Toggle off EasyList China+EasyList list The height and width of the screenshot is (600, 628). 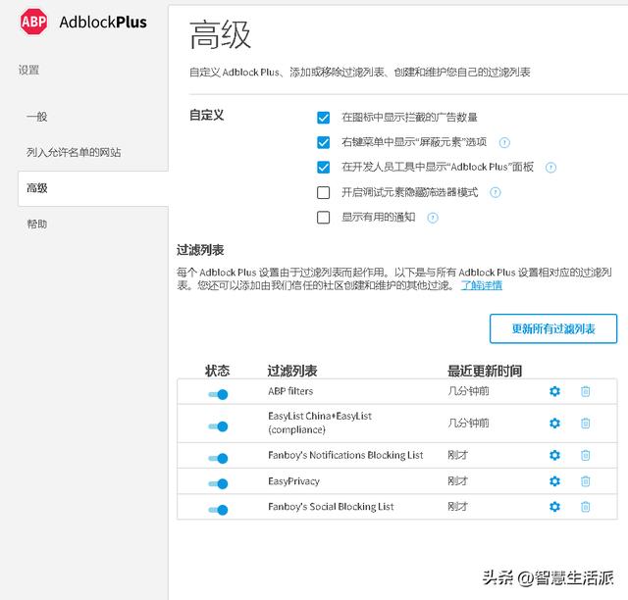218,426
